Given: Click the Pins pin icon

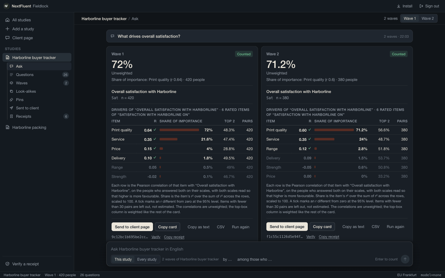Looking at the screenshot, I should pyautogui.click(x=11, y=100).
